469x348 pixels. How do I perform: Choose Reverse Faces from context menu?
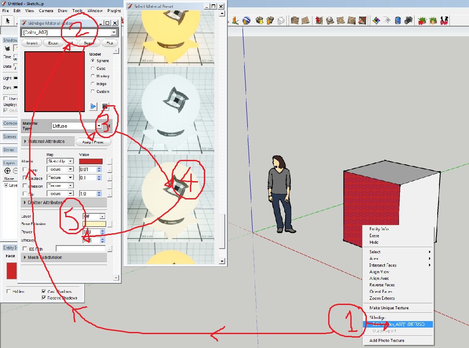tap(382, 285)
